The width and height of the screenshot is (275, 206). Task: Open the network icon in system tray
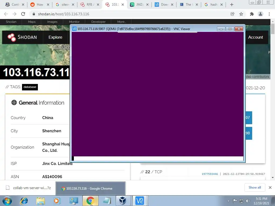(x=241, y=201)
